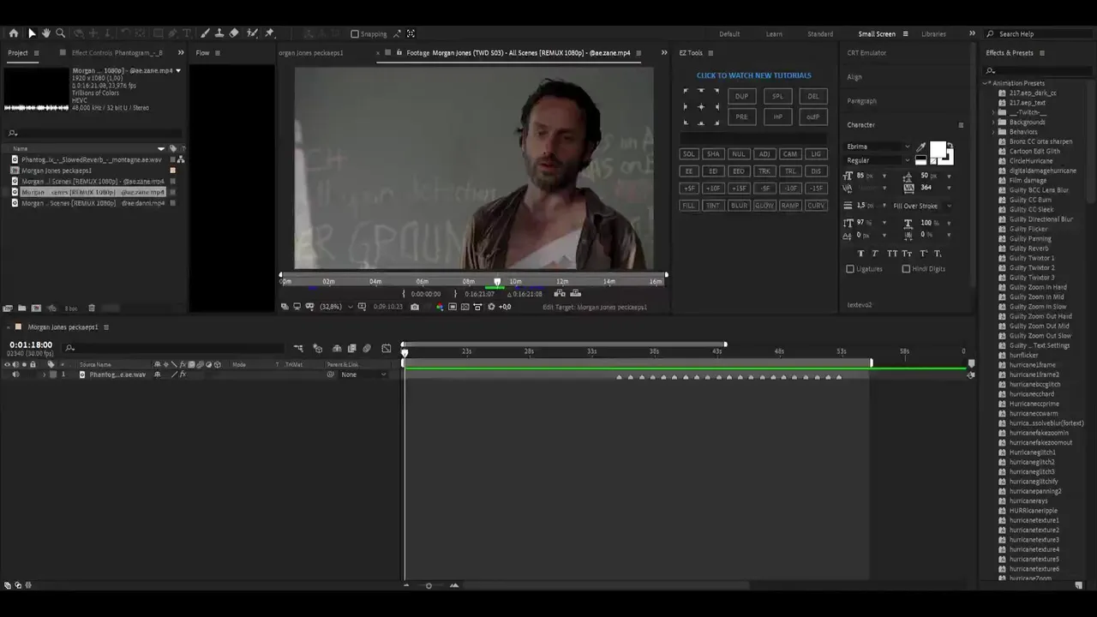The width and height of the screenshot is (1097, 617).
Task: Click the Character panel eyedropper icon
Action: [921, 147]
